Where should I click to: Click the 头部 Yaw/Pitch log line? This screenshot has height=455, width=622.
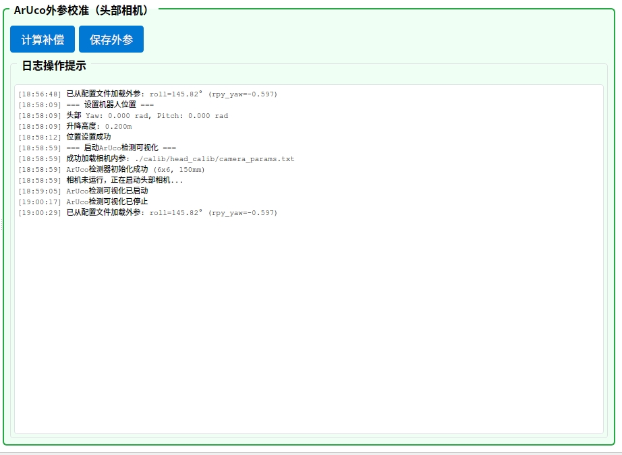tap(147, 116)
